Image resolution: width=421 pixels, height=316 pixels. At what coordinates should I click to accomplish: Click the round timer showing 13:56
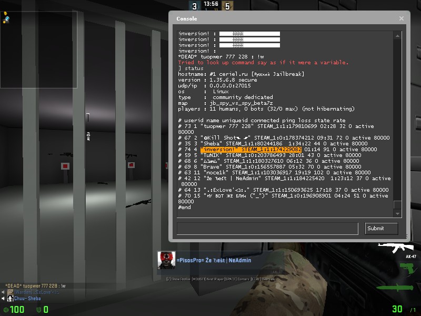[211, 4]
